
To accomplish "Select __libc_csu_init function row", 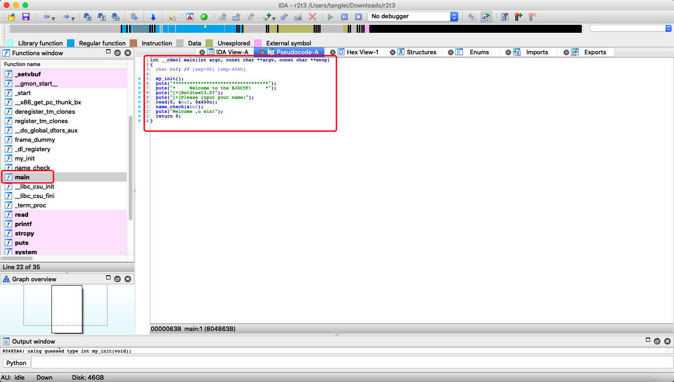I will click(64, 186).
